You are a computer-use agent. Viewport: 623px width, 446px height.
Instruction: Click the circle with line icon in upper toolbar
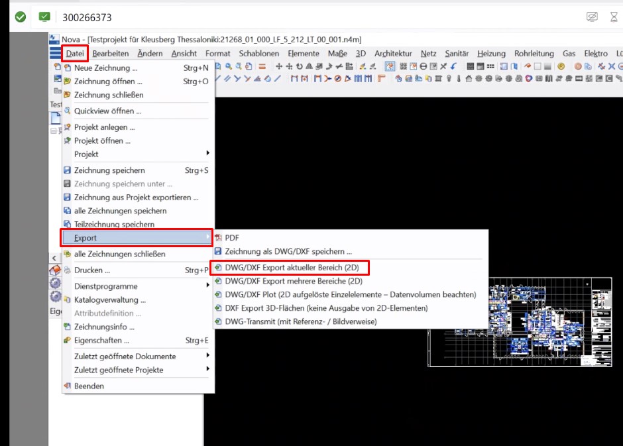(424, 66)
